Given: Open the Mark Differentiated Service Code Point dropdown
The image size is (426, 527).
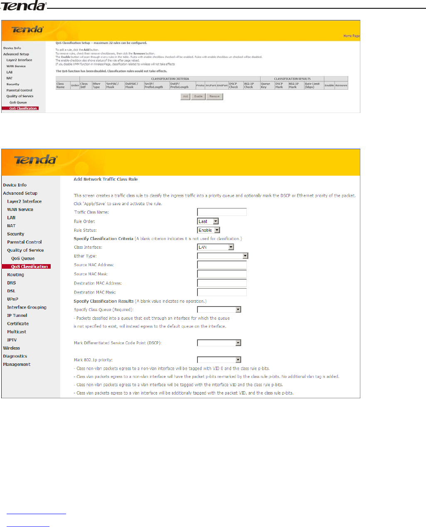Looking at the screenshot, I should pyautogui.click(x=219, y=343).
